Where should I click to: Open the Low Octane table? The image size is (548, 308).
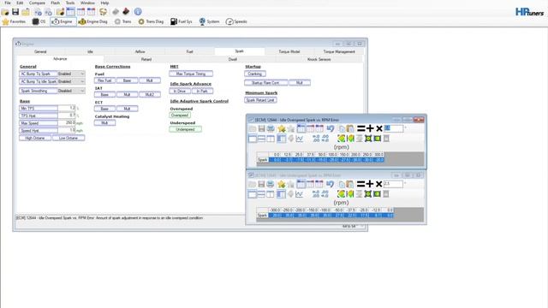pyautogui.click(x=68, y=139)
